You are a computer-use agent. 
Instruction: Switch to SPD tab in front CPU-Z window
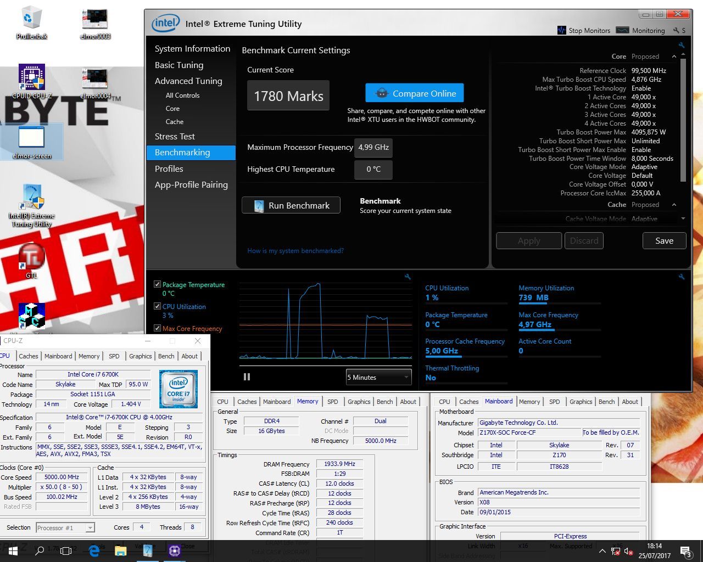click(x=114, y=356)
